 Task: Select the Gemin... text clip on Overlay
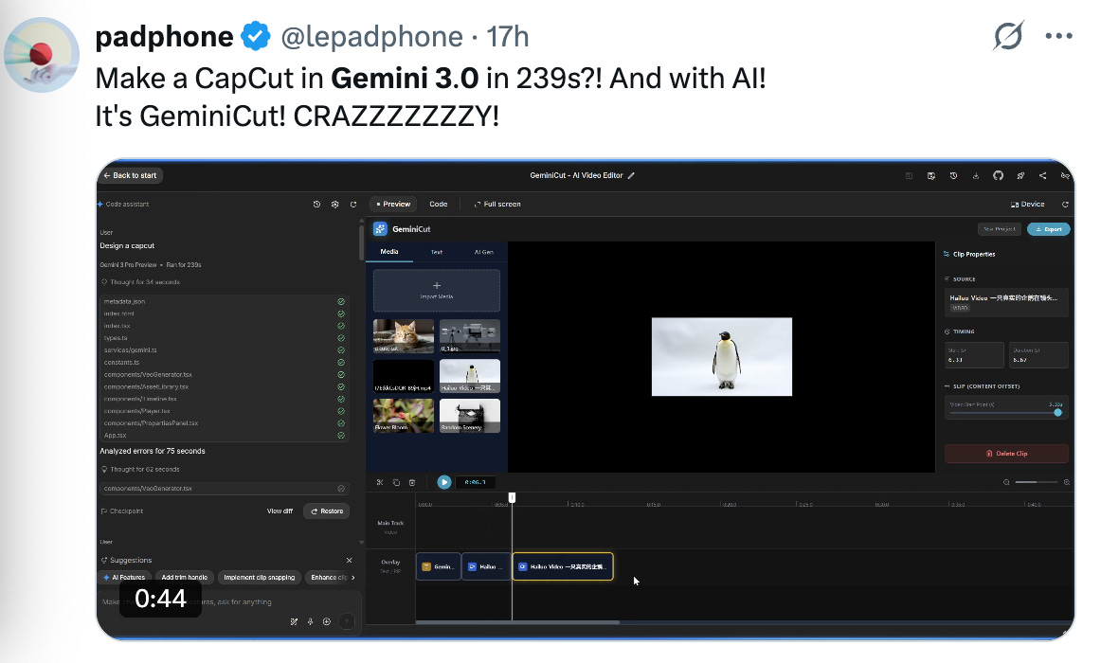coord(438,566)
